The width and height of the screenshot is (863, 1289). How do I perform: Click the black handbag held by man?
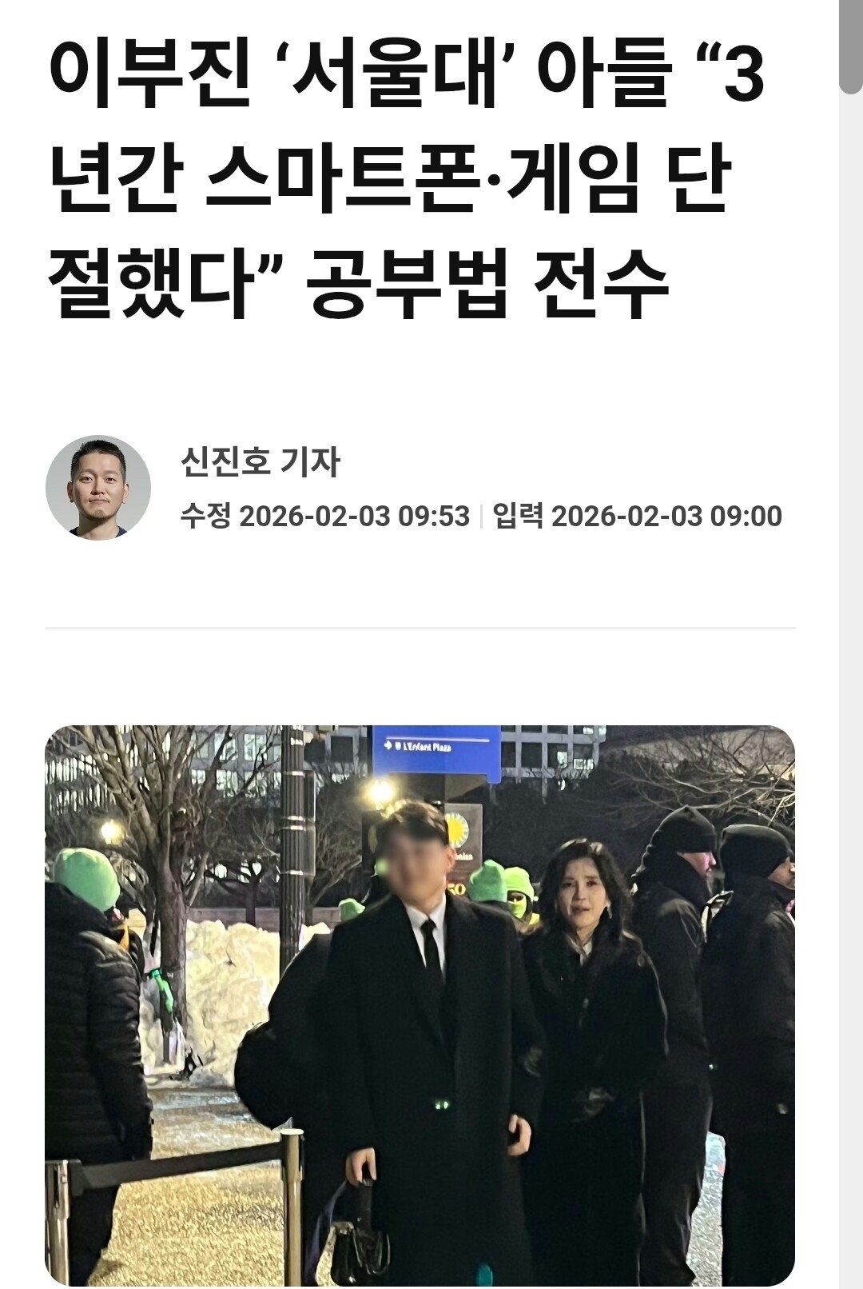358,1246
